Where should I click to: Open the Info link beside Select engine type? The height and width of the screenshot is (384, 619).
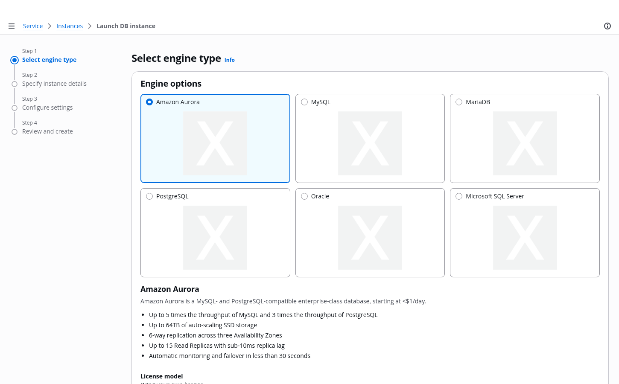point(230,60)
